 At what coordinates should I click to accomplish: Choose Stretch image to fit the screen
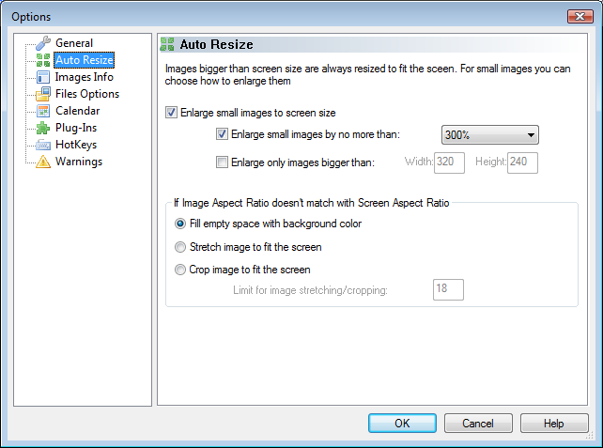coord(180,247)
